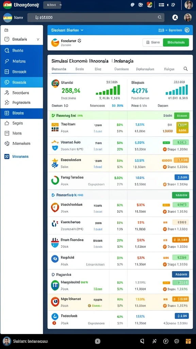Viewport: 196px width, 349px height.
Task: Click the green button in second section header
Action: point(181,195)
